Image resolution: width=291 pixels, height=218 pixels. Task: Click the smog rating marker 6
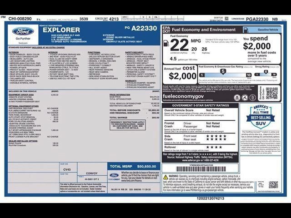(x=266, y=72)
